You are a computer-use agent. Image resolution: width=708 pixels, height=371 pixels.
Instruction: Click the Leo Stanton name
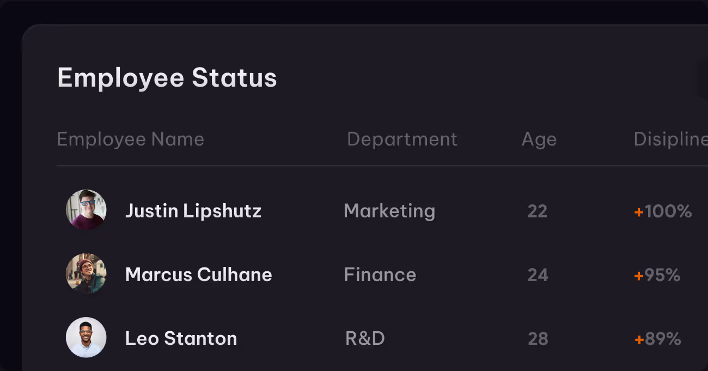point(181,338)
